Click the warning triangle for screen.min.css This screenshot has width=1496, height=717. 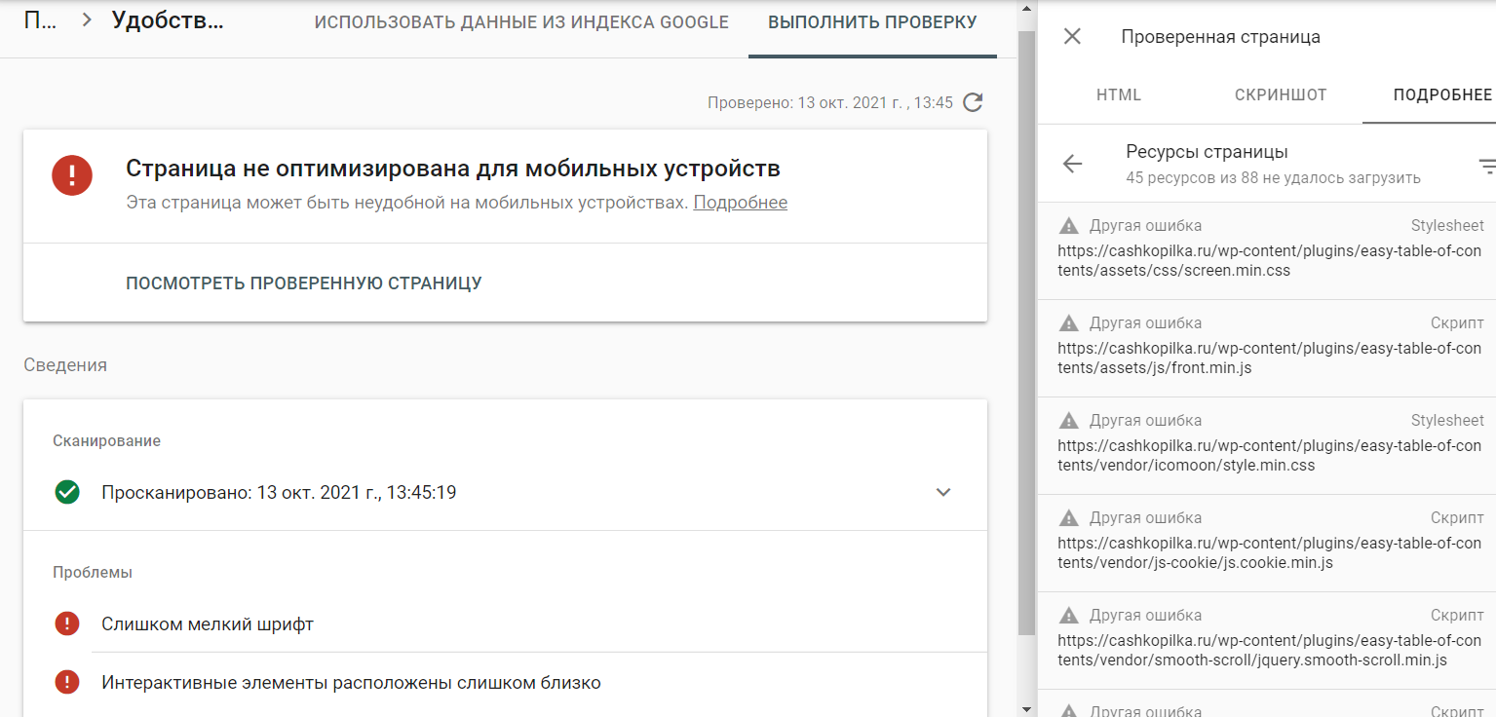(1069, 226)
